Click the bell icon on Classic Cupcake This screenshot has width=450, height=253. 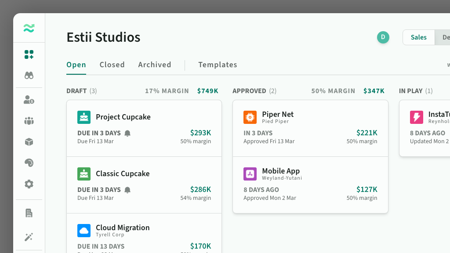coord(127,190)
